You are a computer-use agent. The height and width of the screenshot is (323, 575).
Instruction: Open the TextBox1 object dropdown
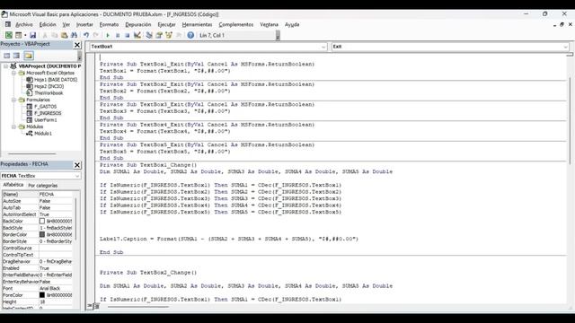tap(323, 47)
